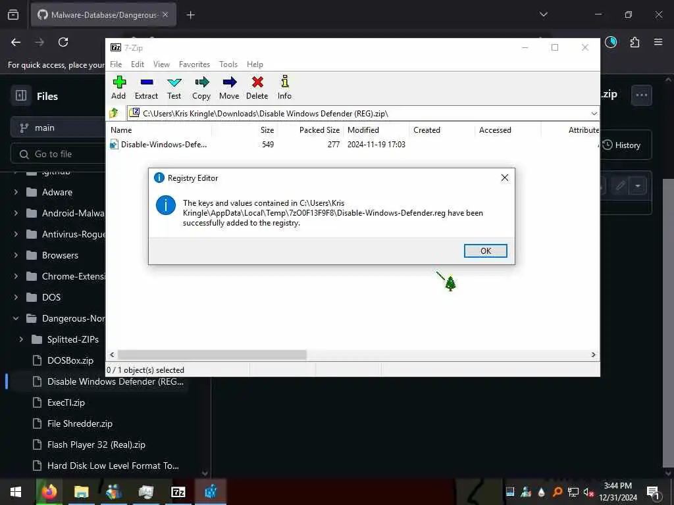The width and height of the screenshot is (674, 505).
Task: Open the notifications action center
Action: (x=653, y=492)
